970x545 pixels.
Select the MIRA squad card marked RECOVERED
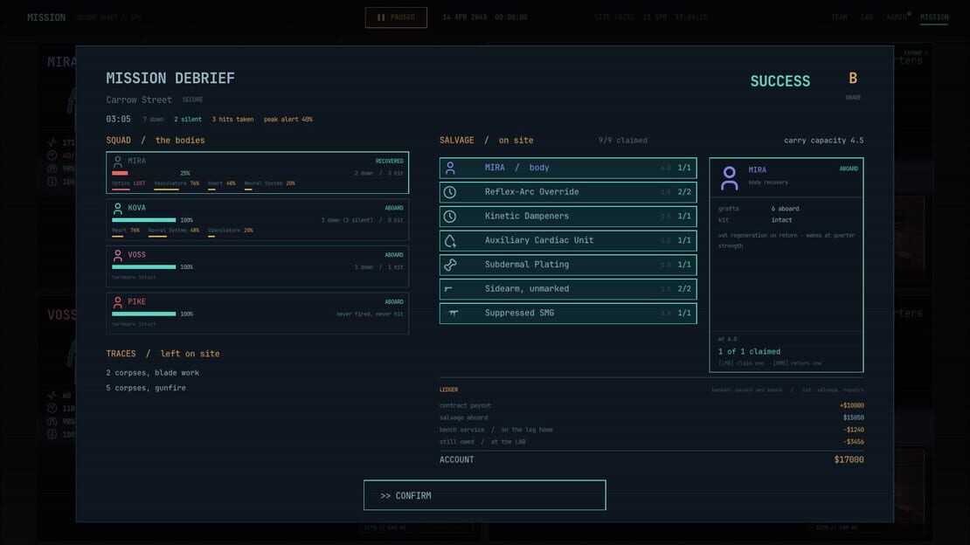coord(257,173)
